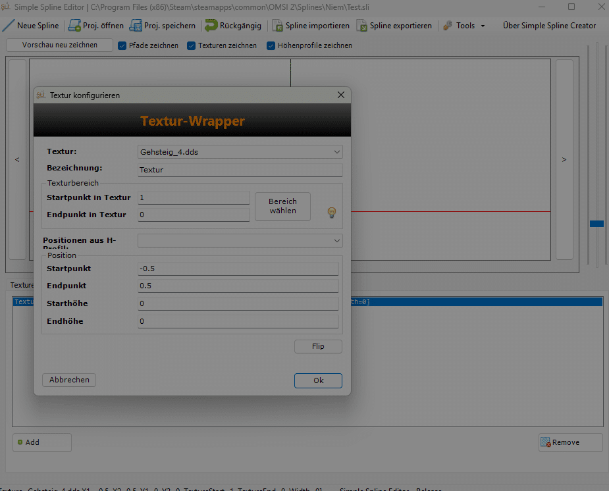Click the lightbulb hint icon

coord(332,212)
